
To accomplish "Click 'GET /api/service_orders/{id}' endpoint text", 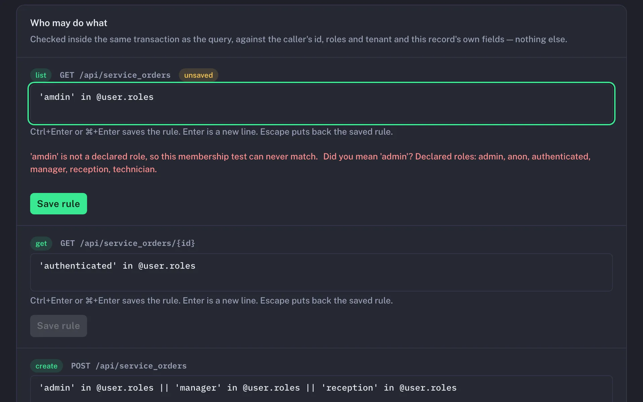I will [128, 243].
